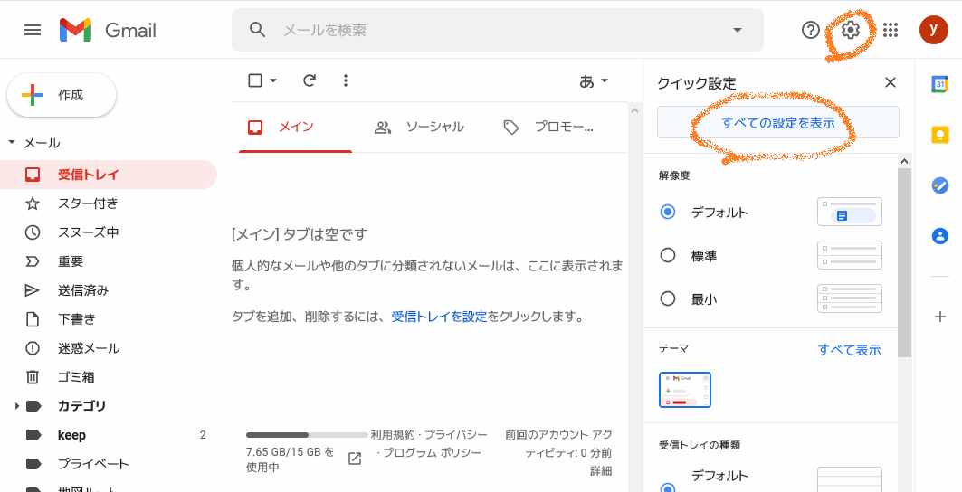Open the Help question mark icon

click(x=811, y=30)
